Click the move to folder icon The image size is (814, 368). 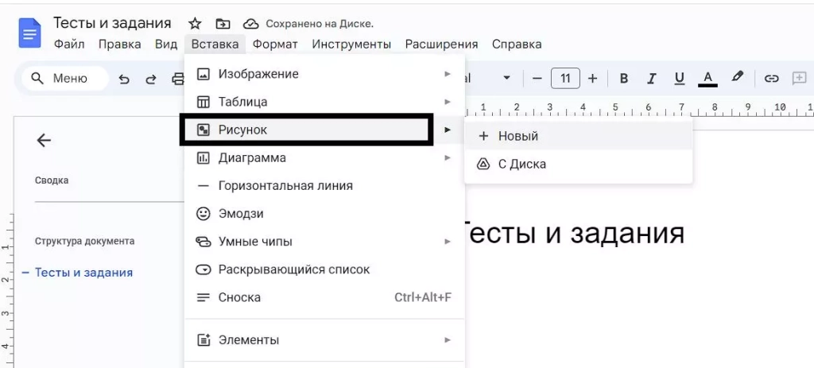[x=223, y=24]
